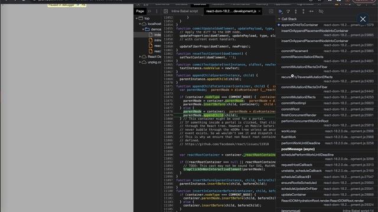Collapse the top frame tree node

coord(136,18)
